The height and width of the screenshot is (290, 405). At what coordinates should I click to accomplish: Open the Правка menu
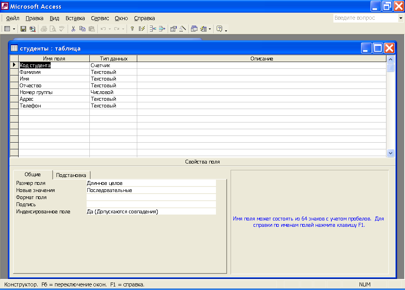click(x=34, y=18)
